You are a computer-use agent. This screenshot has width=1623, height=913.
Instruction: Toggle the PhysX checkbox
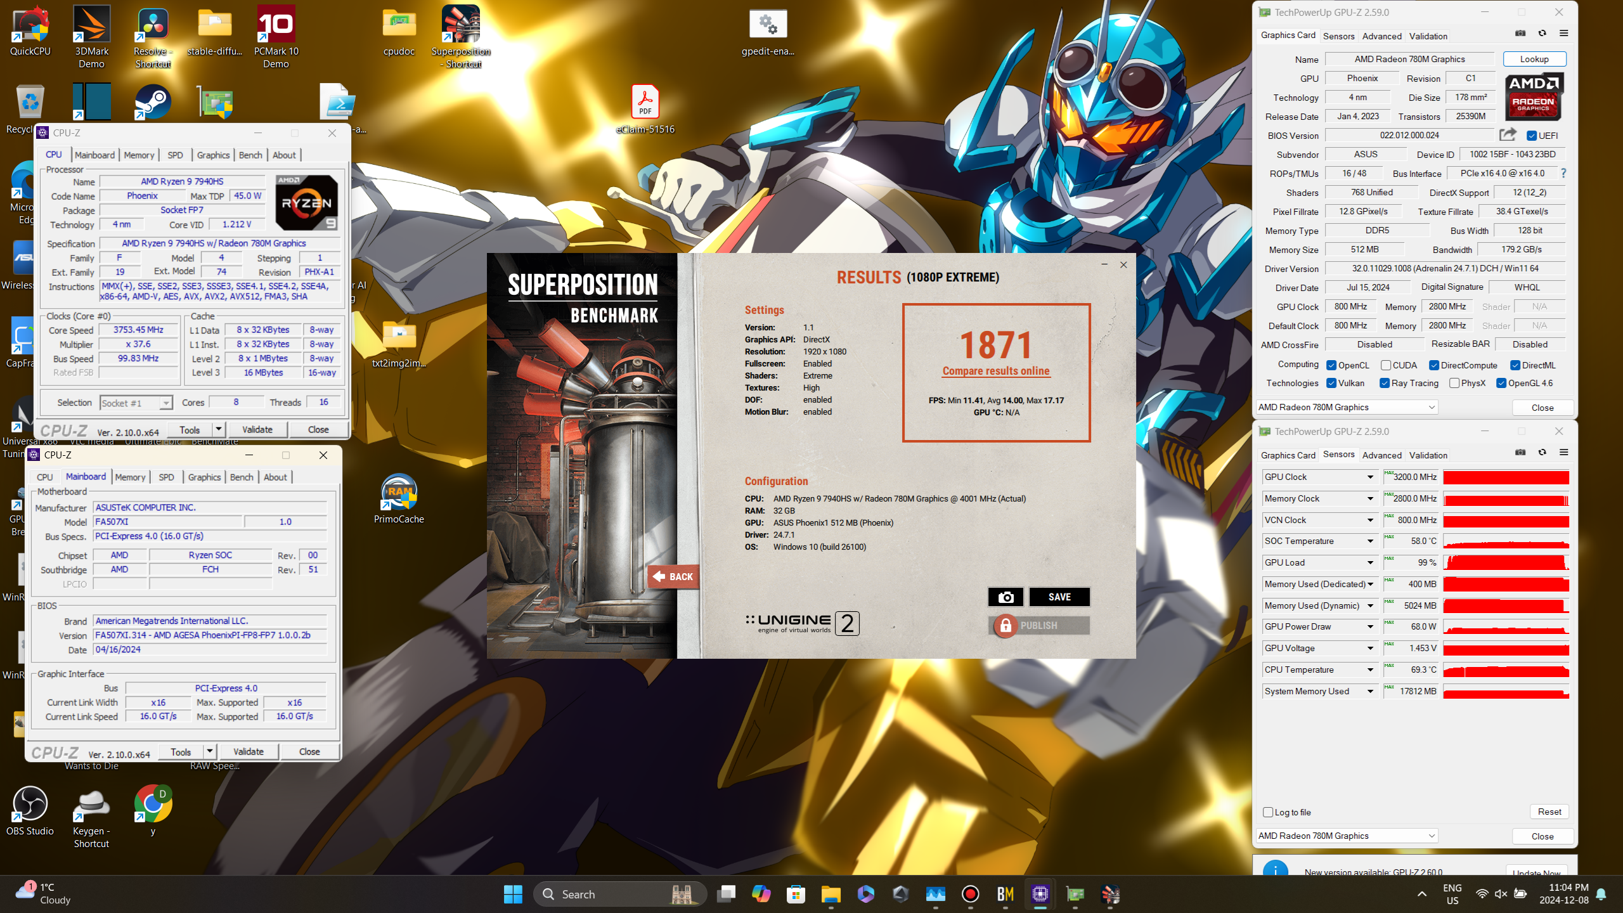pyautogui.click(x=1455, y=383)
